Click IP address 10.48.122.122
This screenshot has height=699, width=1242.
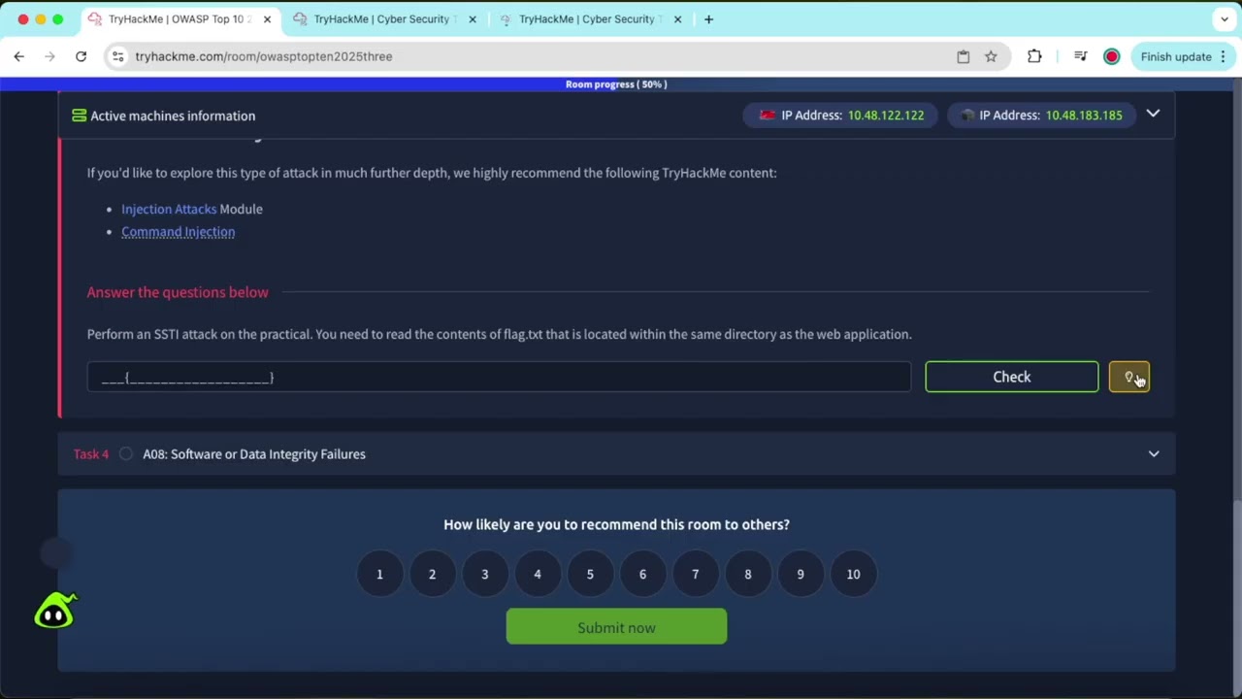pos(886,115)
